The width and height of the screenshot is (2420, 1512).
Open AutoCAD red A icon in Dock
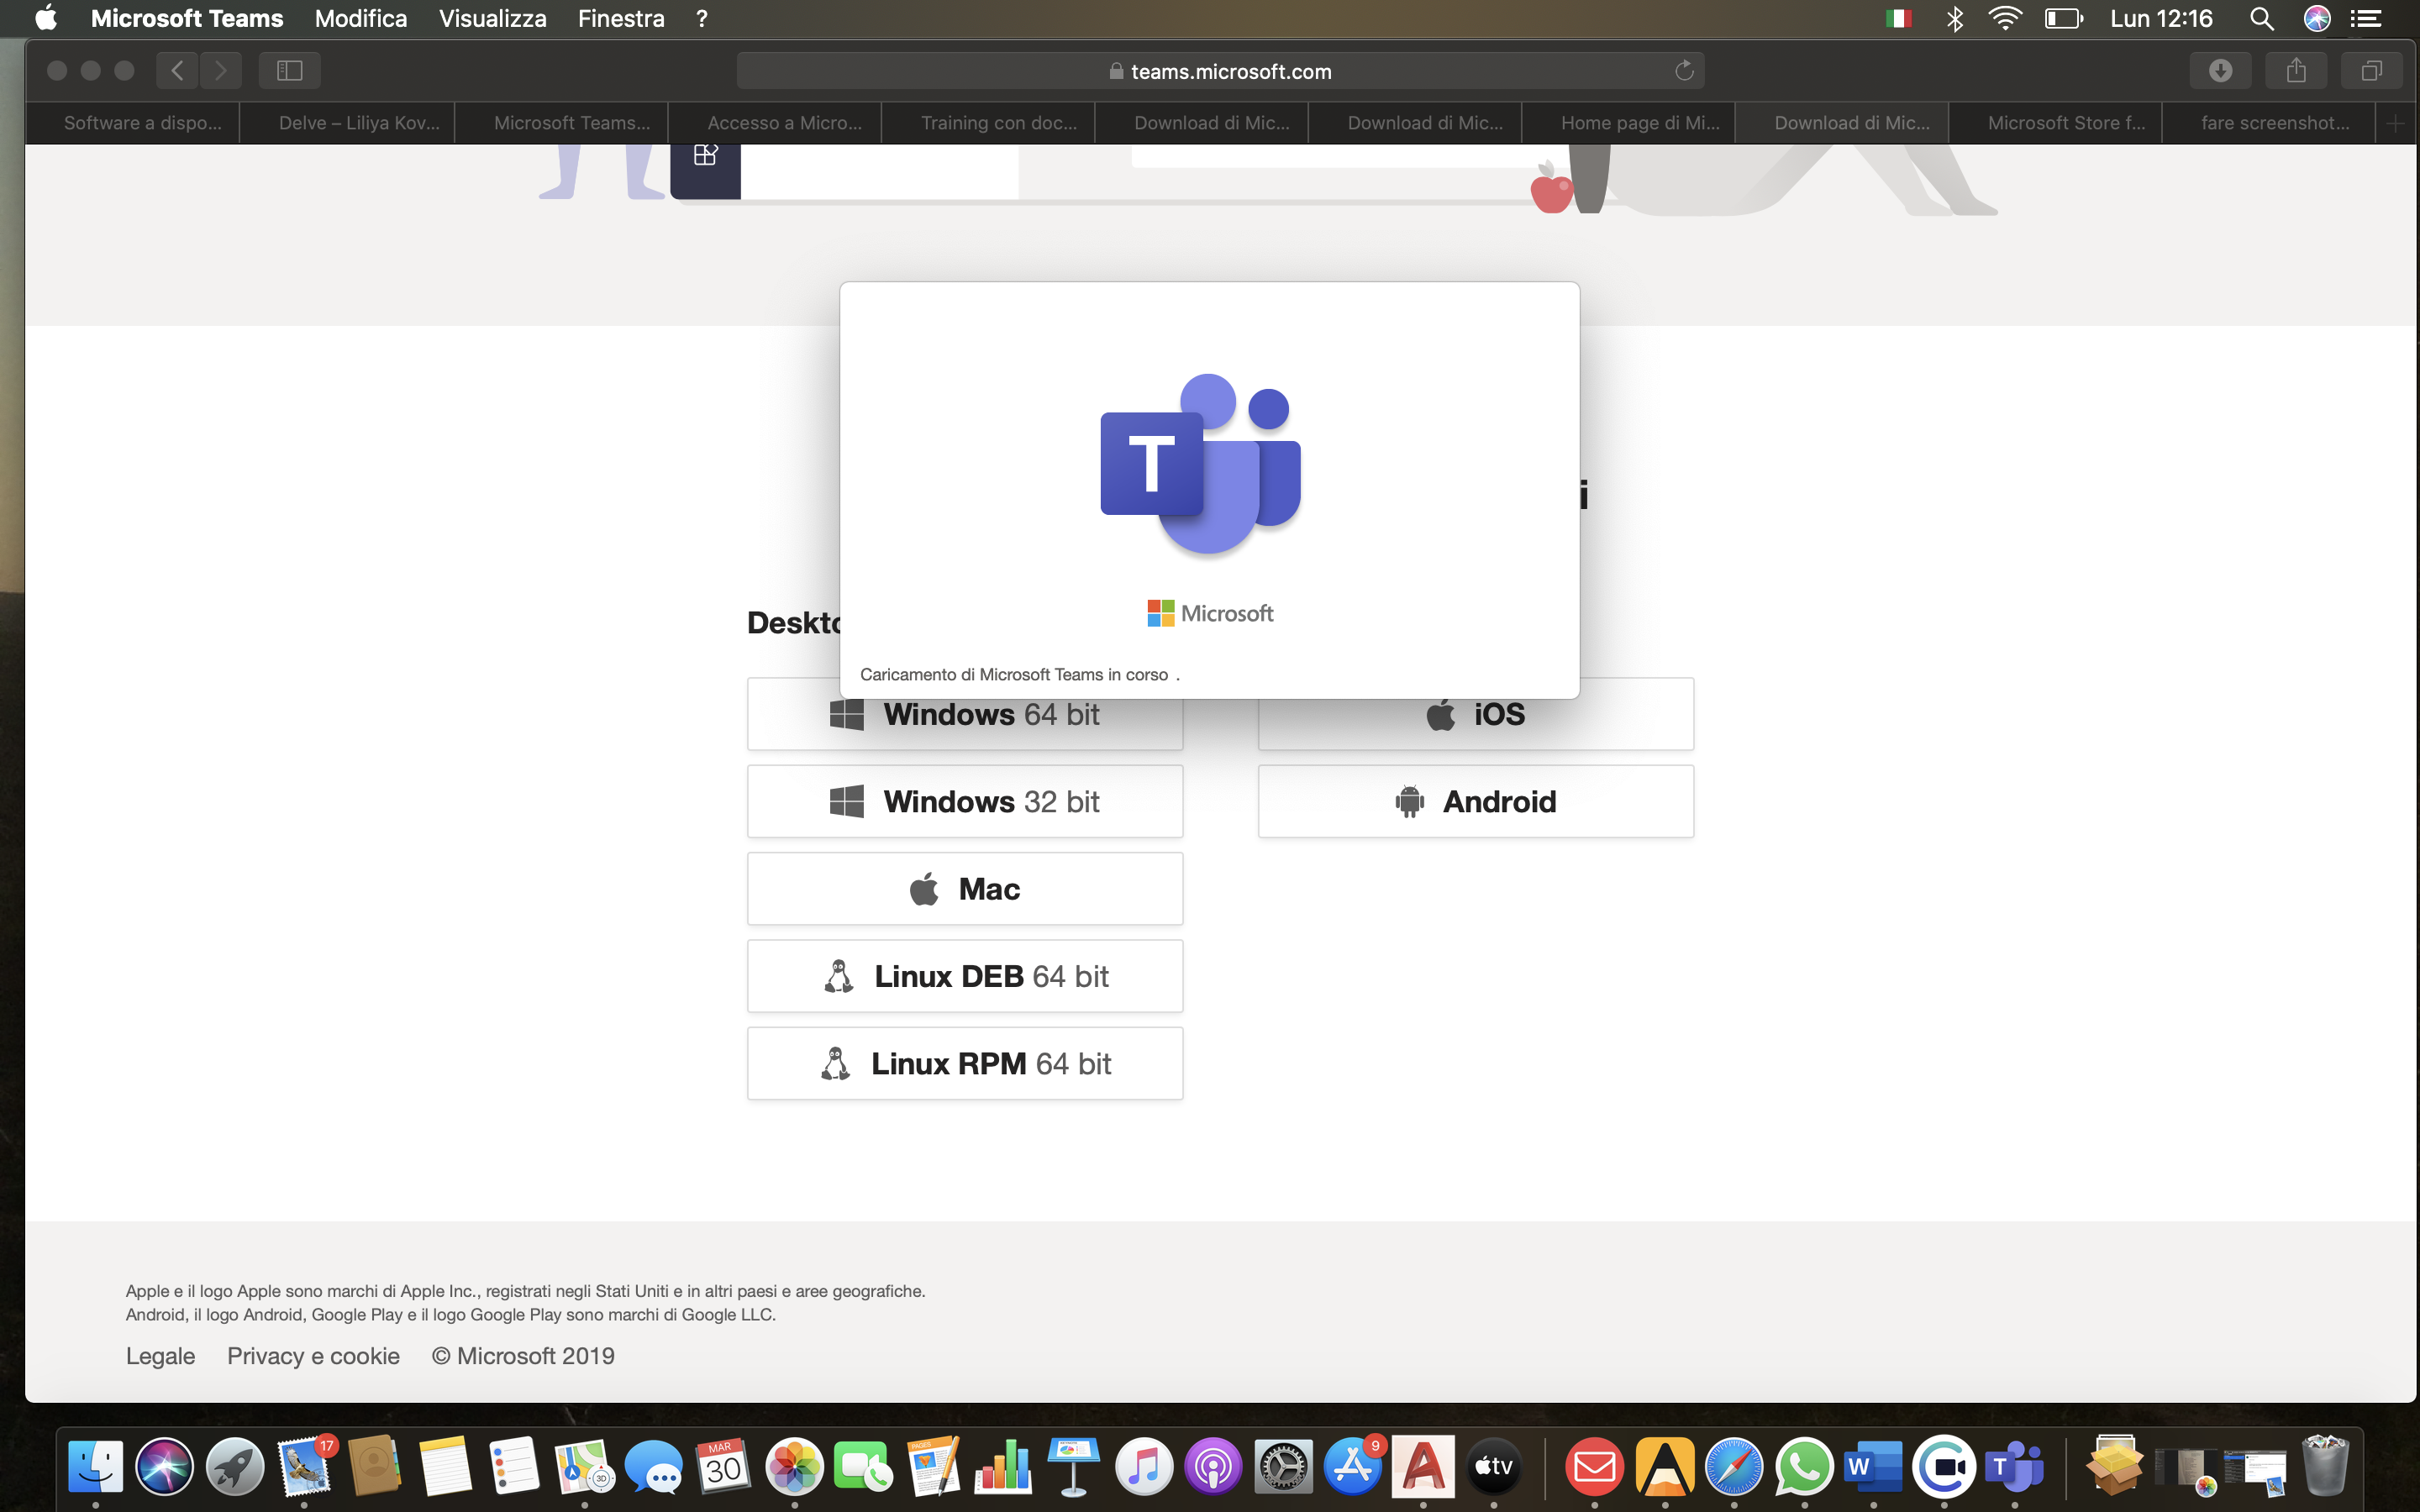(x=1423, y=1467)
